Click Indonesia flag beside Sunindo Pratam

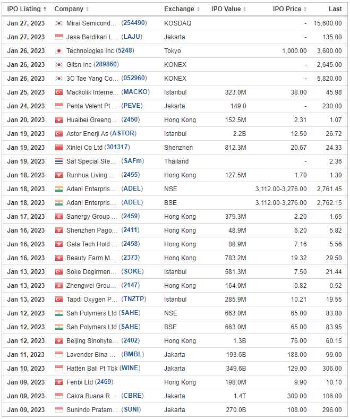coord(59,410)
